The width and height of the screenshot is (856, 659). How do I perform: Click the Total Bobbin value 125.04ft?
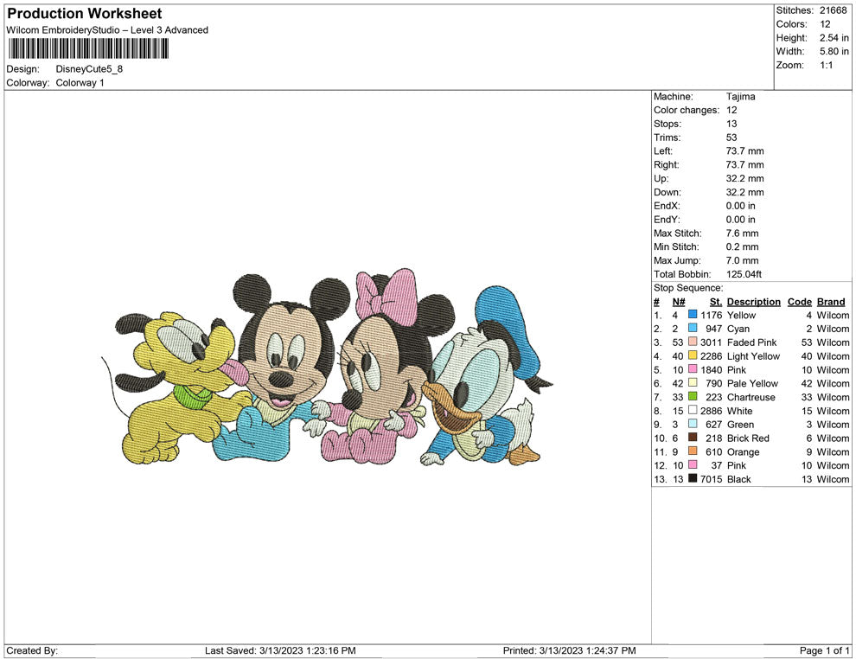pyautogui.click(x=746, y=274)
